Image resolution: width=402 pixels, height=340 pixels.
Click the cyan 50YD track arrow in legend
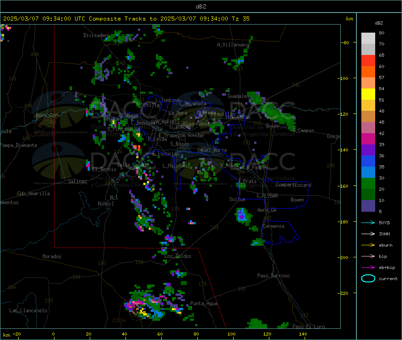368,222
